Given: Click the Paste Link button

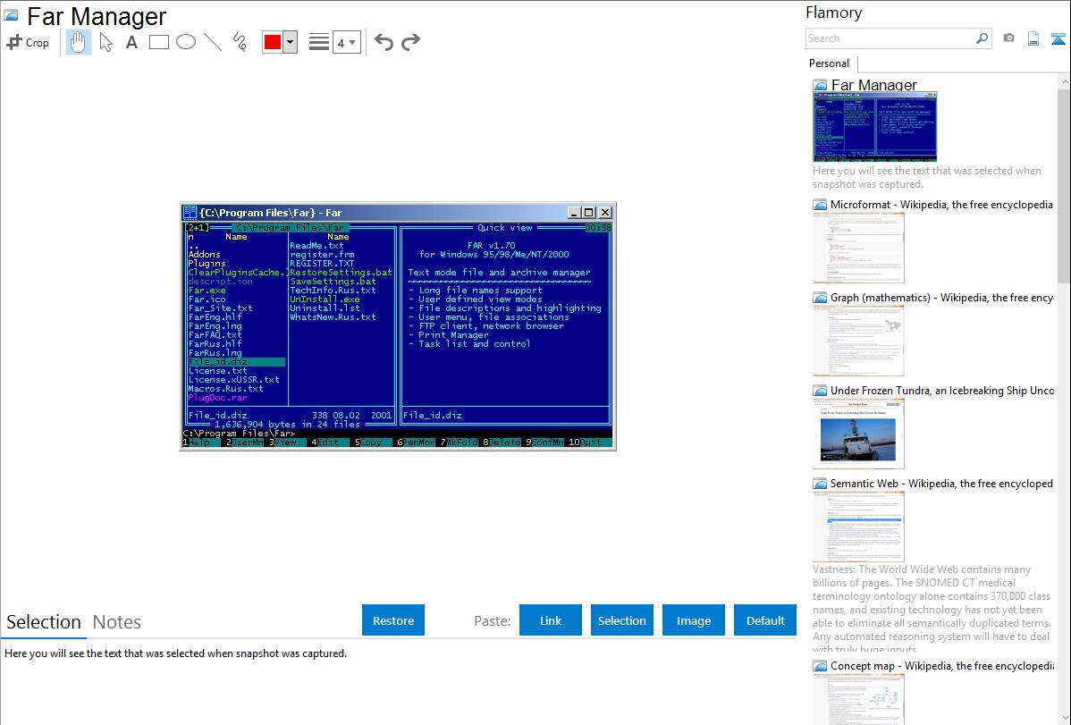Looking at the screenshot, I should click(x=551, y=620).
